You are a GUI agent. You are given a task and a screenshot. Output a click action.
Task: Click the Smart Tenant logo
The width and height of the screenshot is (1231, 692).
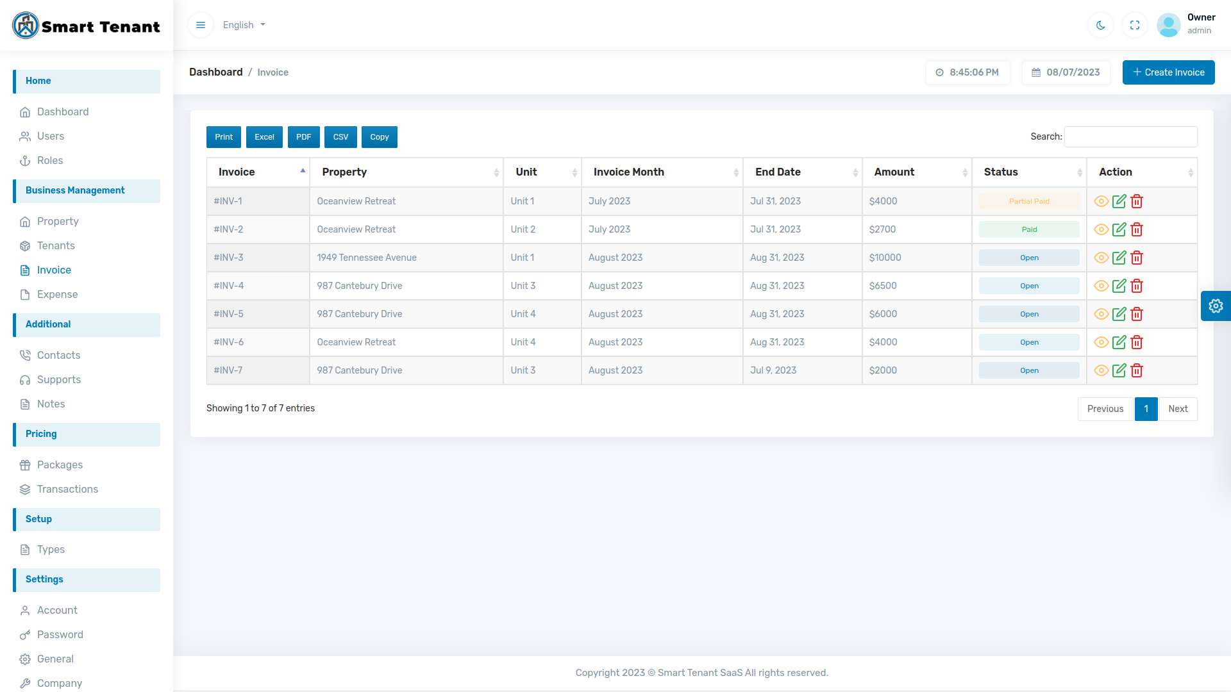pyautogui.click(x=86, y=26)
